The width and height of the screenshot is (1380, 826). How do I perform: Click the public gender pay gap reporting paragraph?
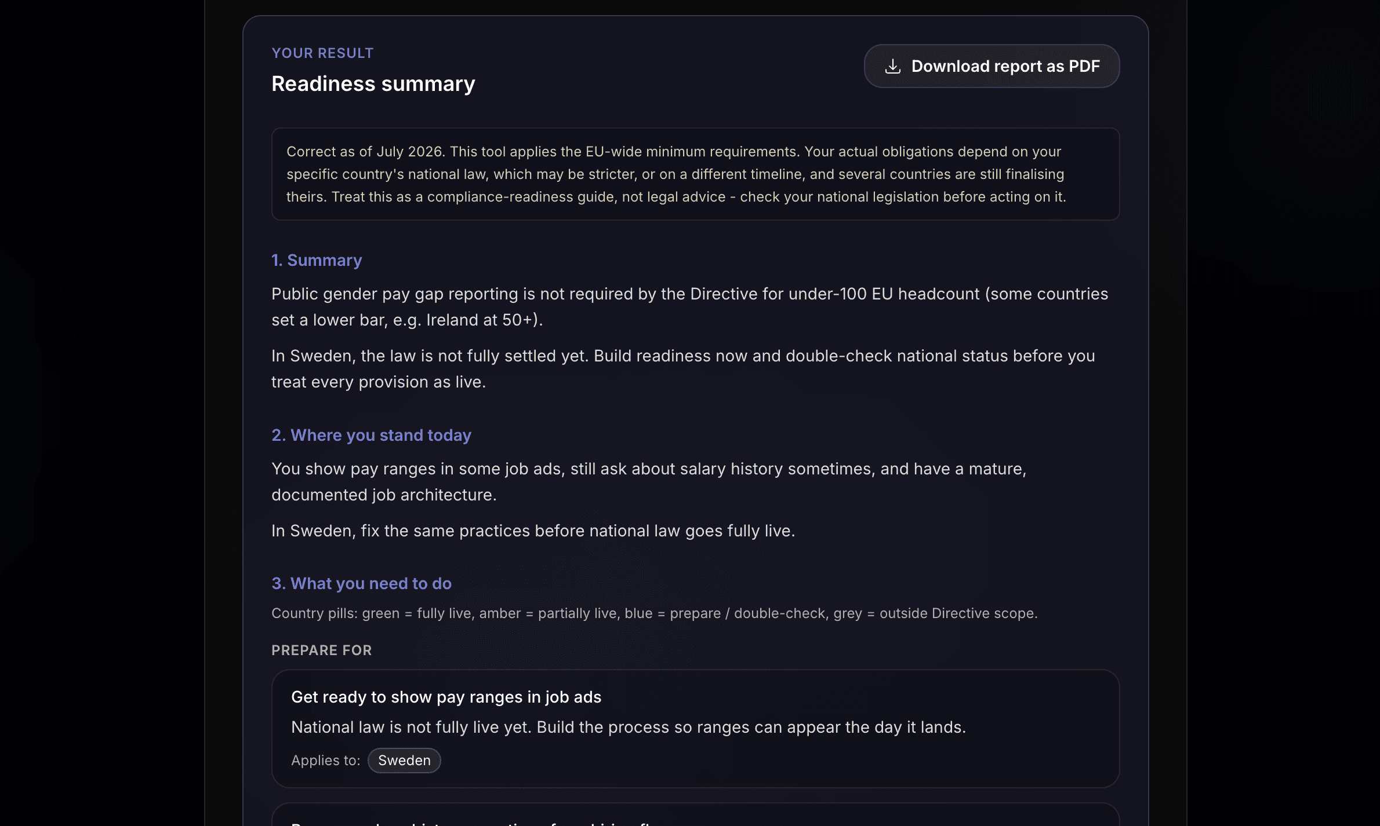689,307
